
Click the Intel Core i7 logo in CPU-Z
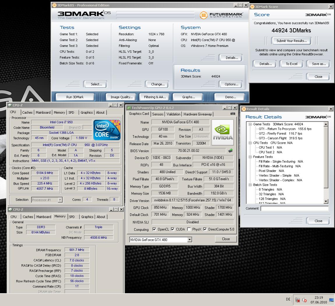point(107,130)
